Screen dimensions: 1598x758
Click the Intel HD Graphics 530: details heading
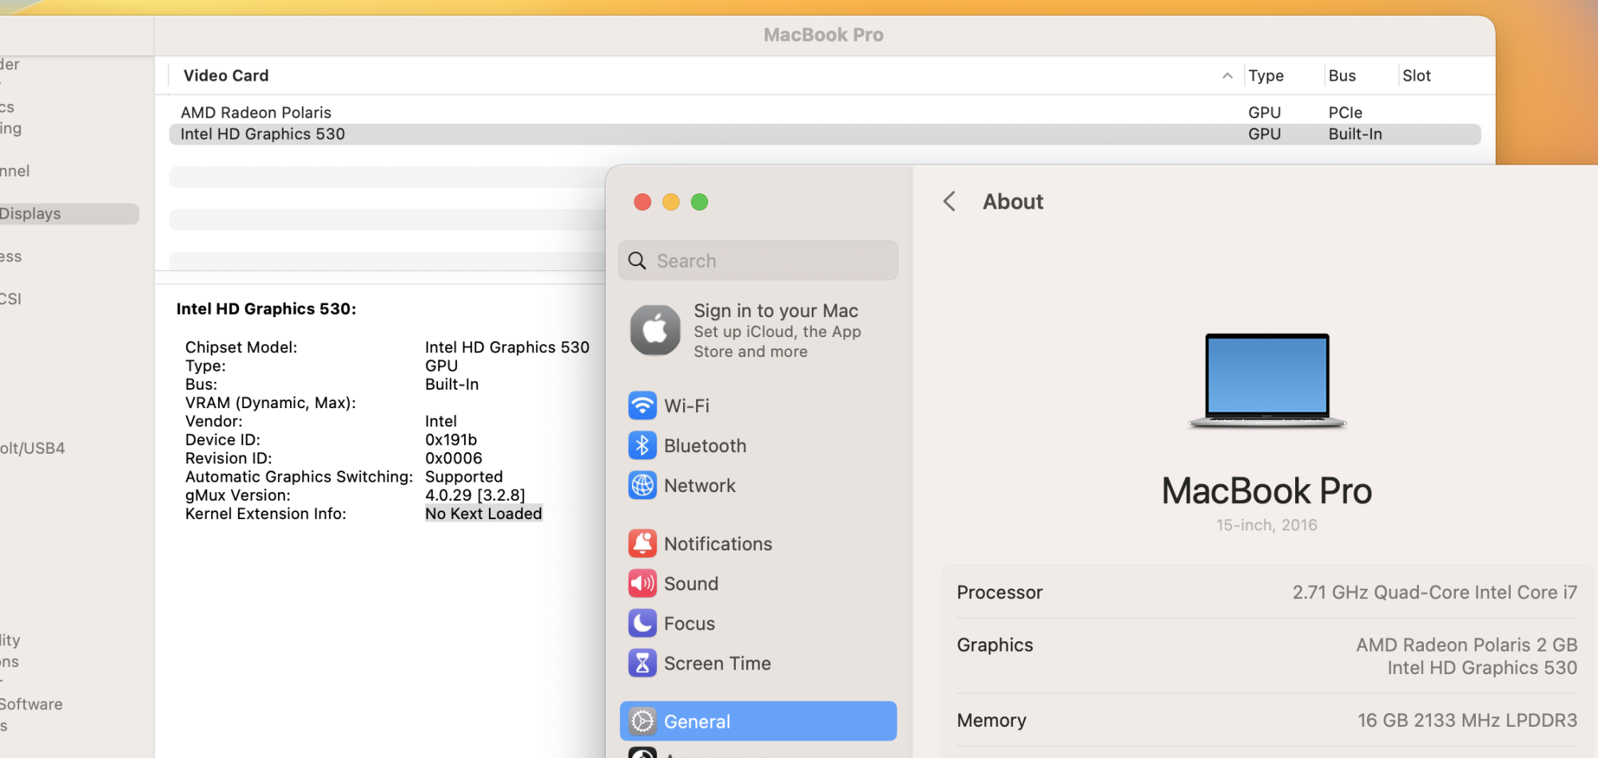266,309
